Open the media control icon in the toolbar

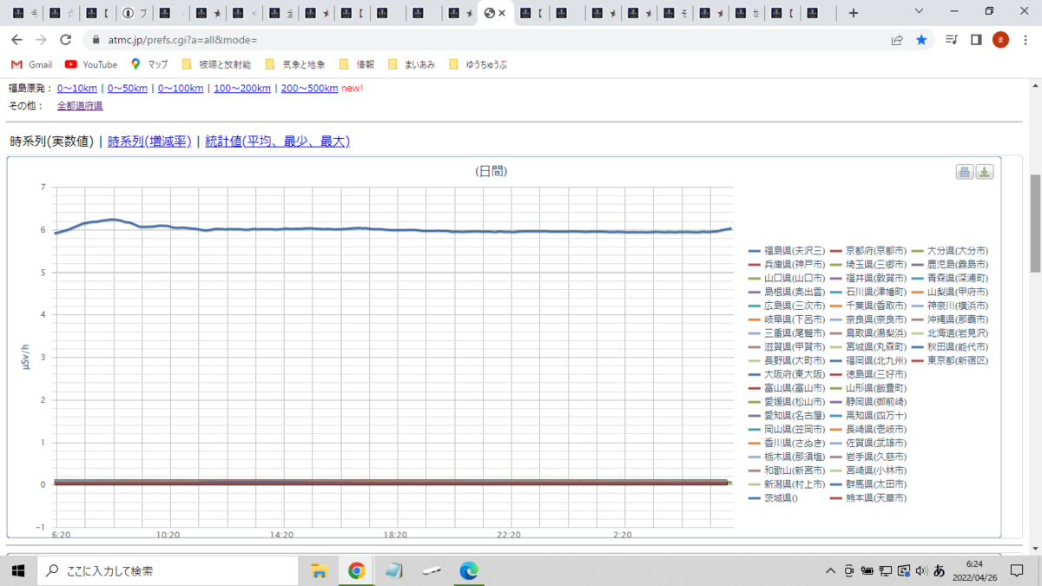coord(952,40)
